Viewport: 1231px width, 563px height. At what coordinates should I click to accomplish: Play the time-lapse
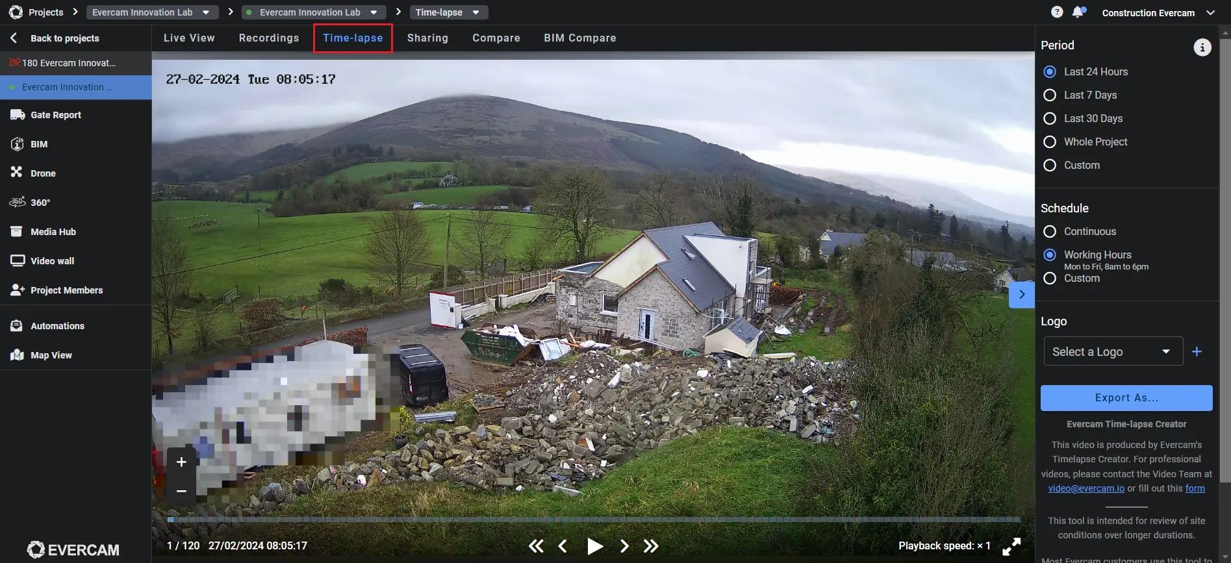[594, 546]
